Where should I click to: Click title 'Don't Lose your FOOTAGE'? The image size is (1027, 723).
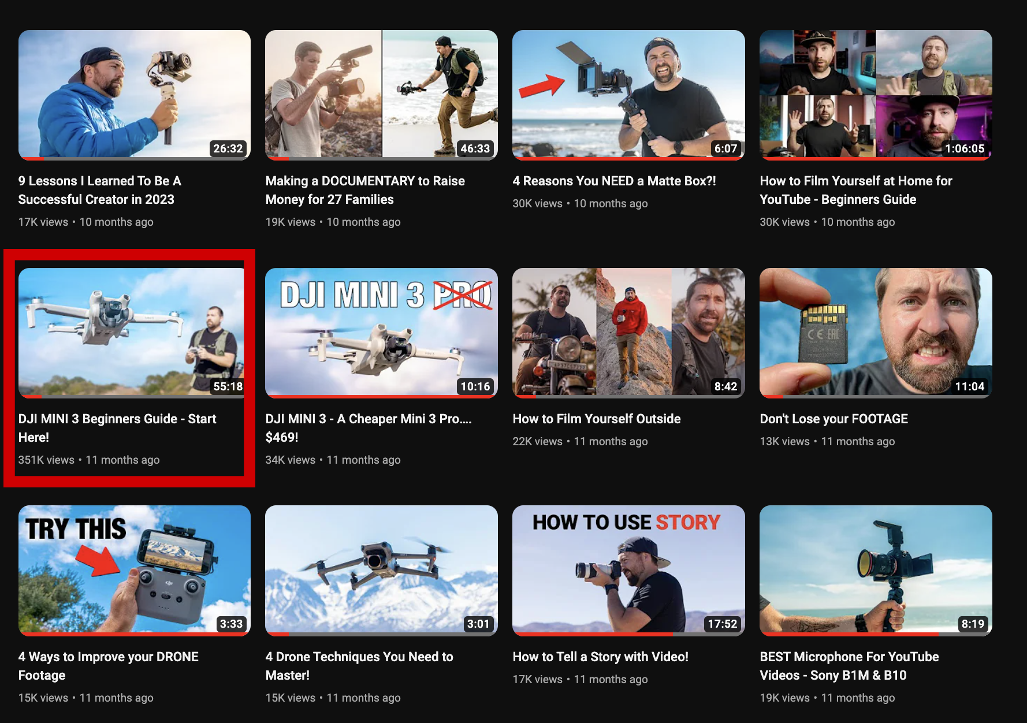click(x=834, y=419)
